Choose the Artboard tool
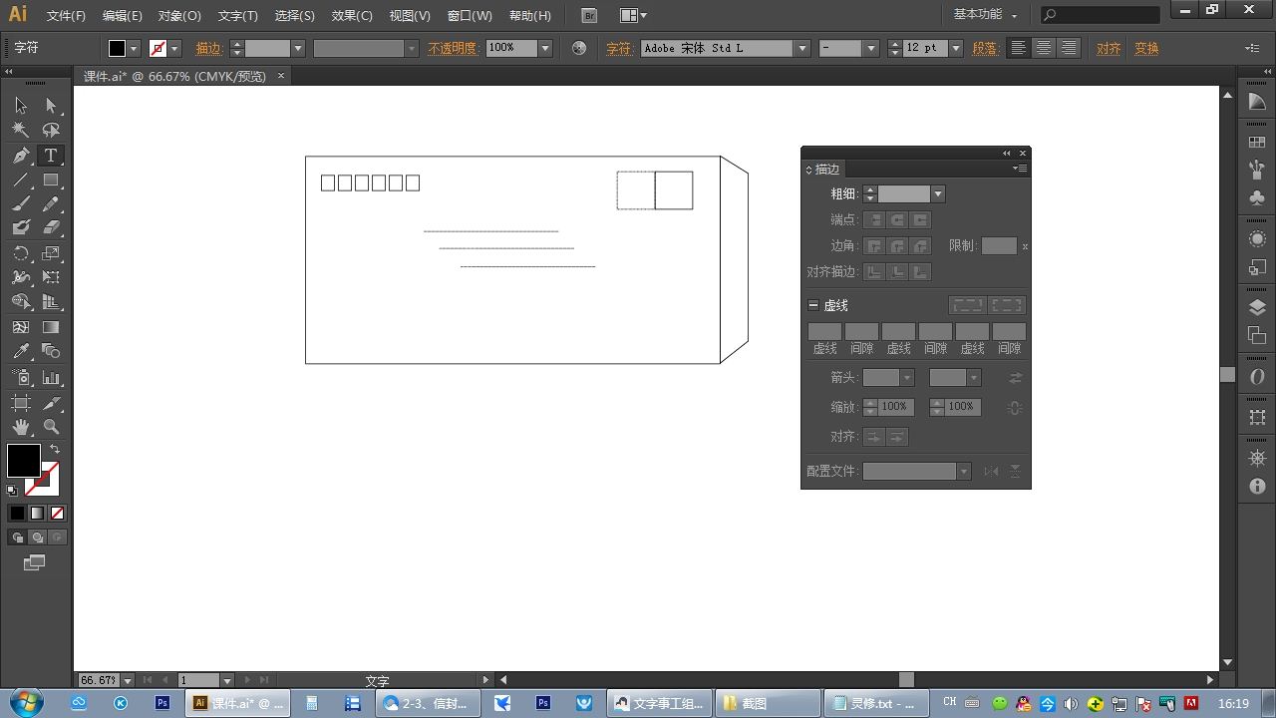 pos(21,403)
